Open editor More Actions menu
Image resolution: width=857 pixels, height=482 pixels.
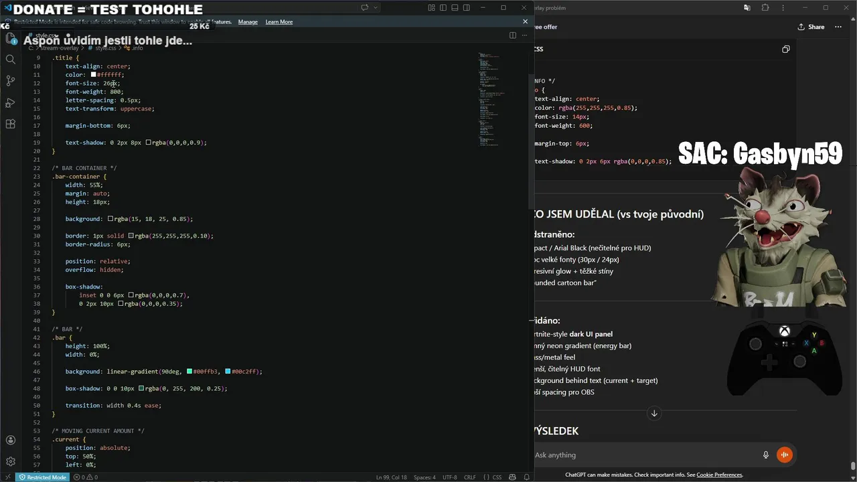(x=525, y=35)
